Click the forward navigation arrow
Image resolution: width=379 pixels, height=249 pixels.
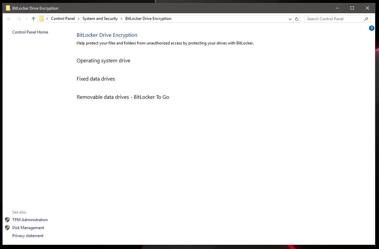tap(19, 19)
